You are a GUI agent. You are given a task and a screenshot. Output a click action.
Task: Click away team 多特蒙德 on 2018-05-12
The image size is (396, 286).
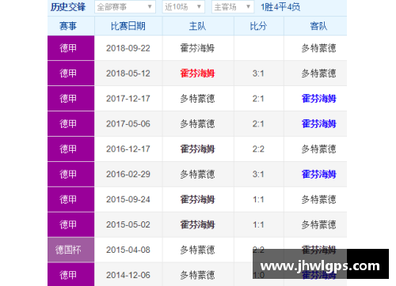pos(318,73)
